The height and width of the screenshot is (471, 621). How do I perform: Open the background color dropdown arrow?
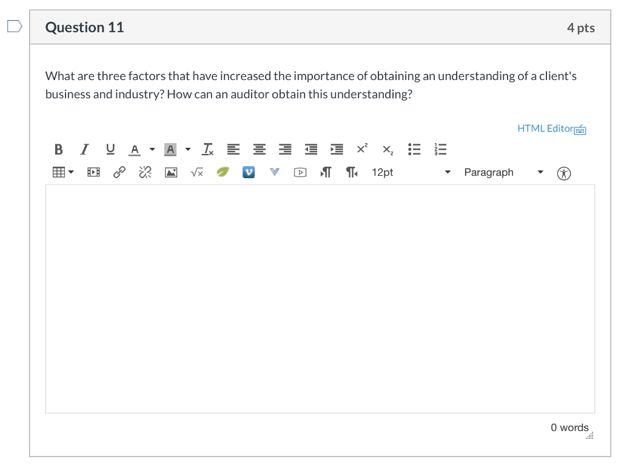tap(188, 149)
